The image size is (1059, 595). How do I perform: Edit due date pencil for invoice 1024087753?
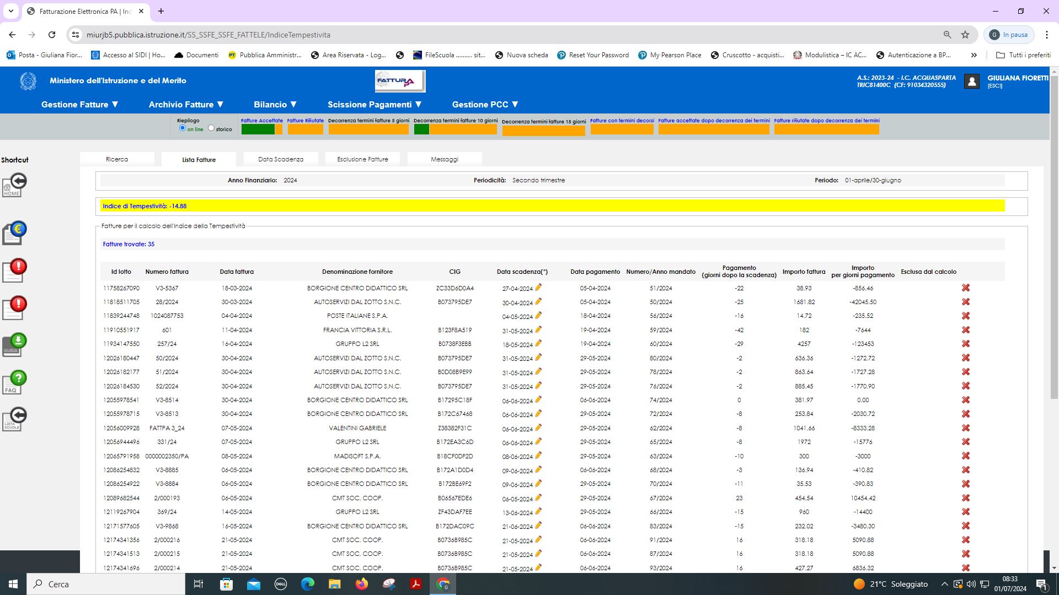(x=538, y=315)
